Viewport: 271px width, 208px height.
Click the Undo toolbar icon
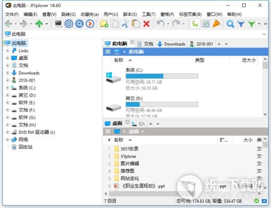point(160,24)
